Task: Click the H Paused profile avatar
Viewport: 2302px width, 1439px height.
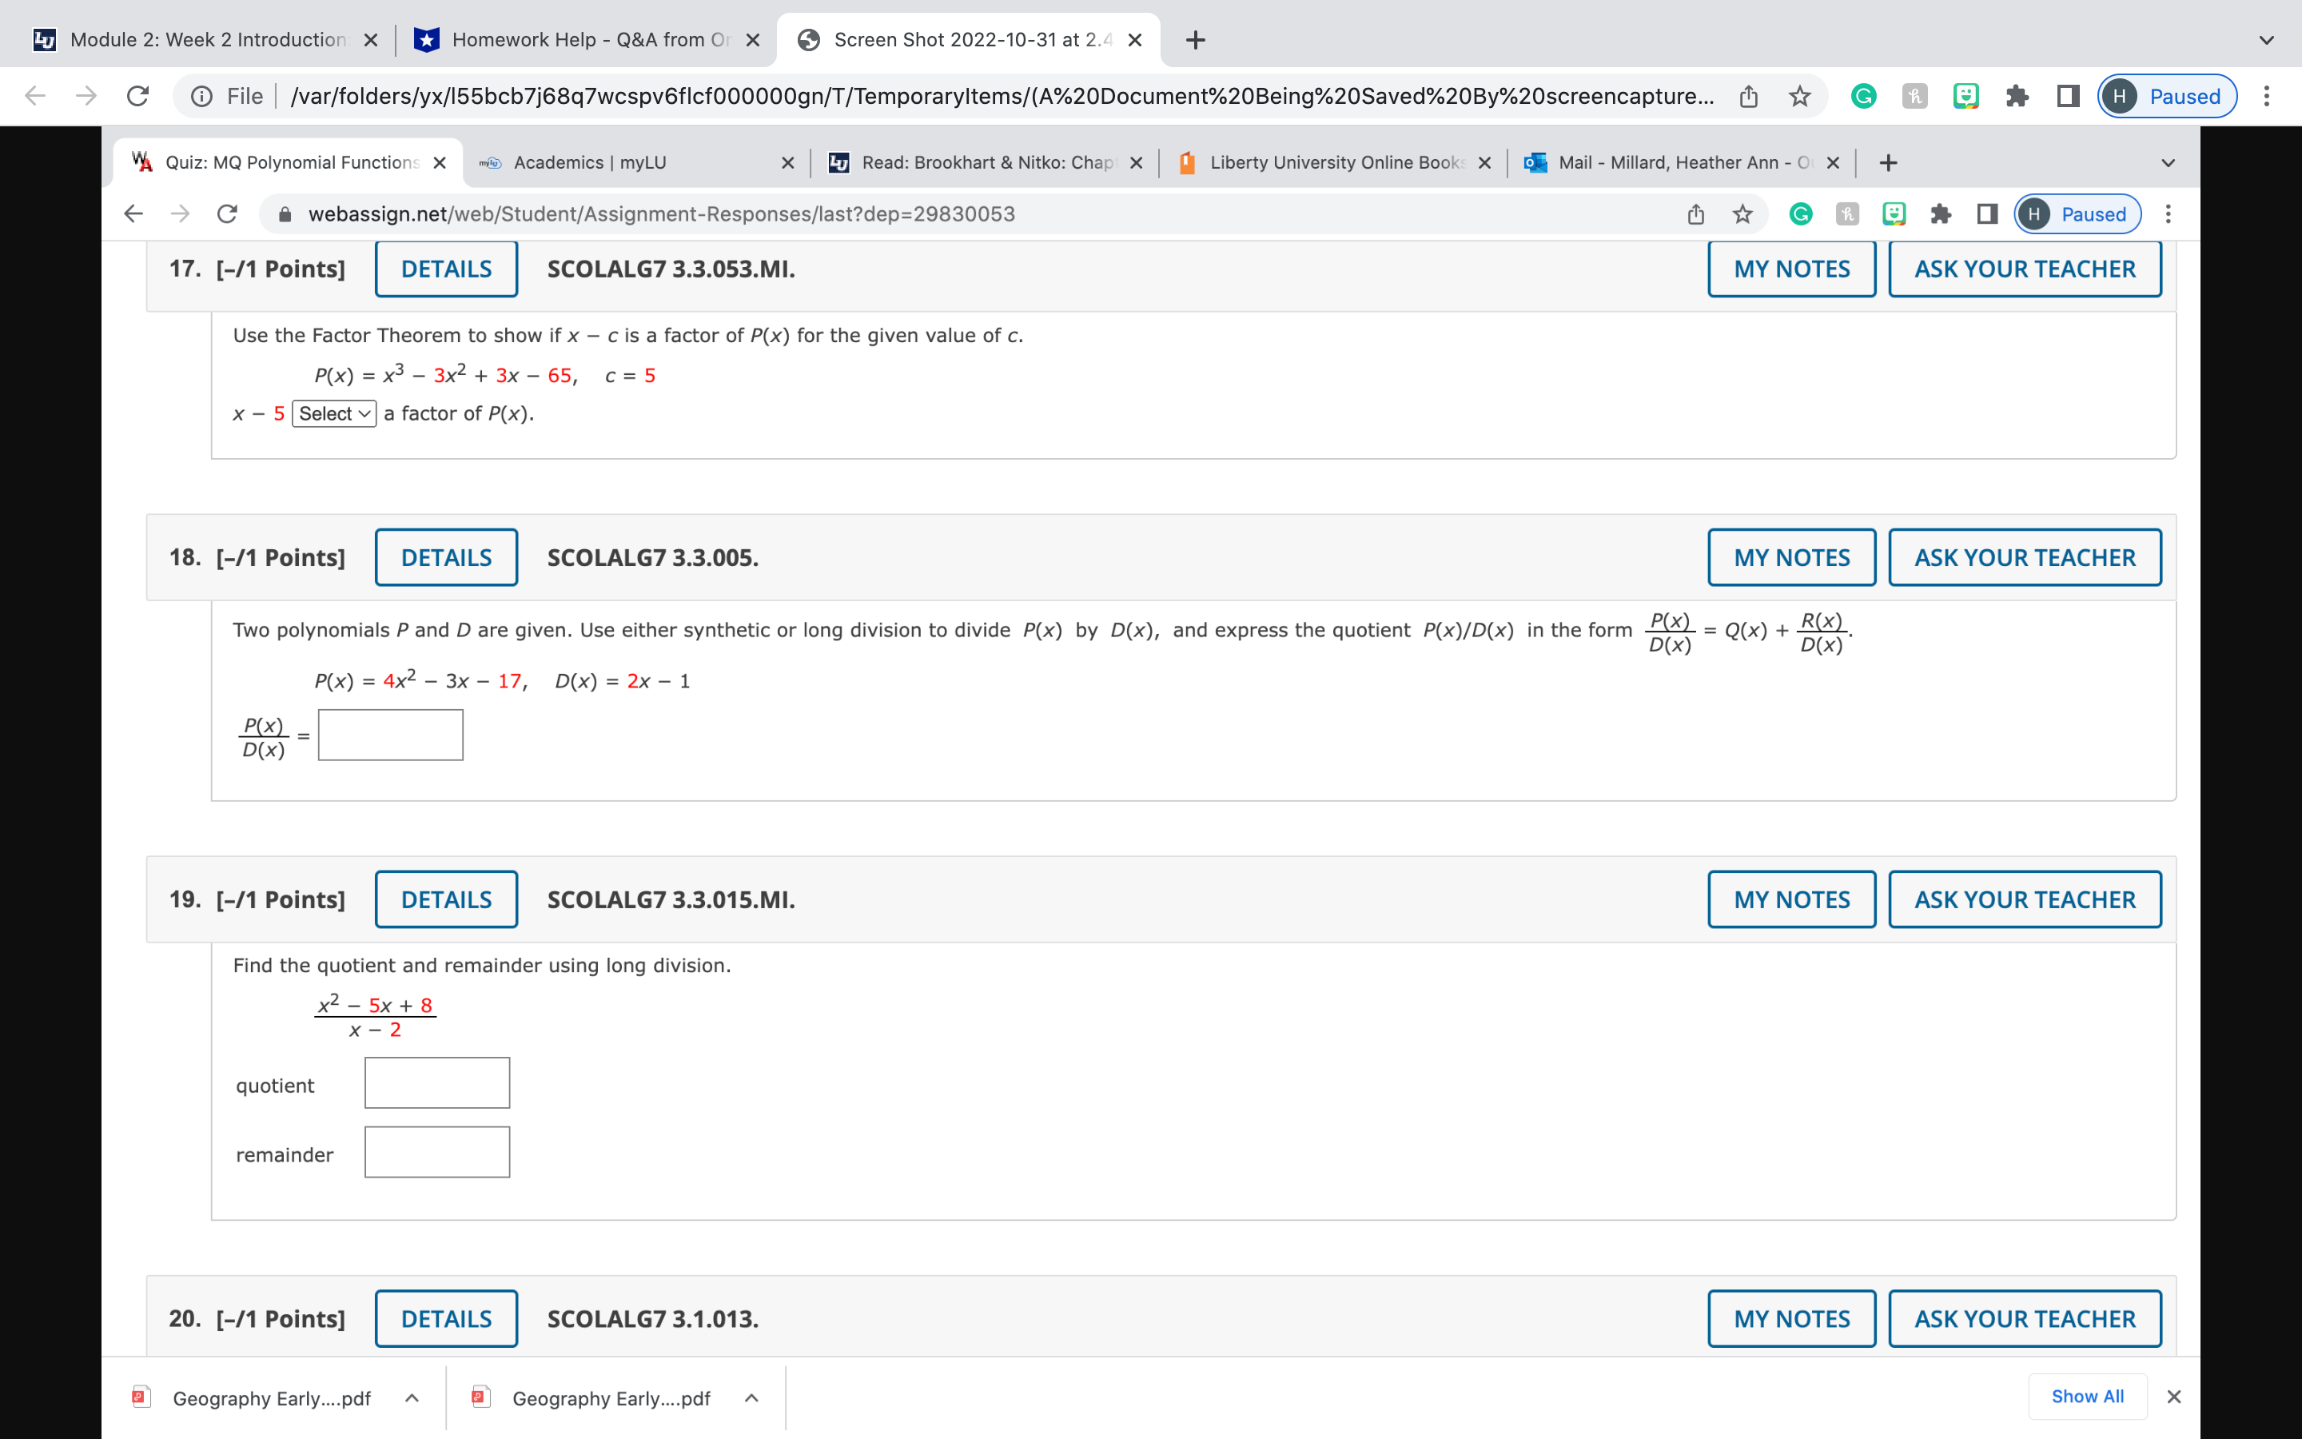Action: pyautogui.click(x=2035, y=213)
